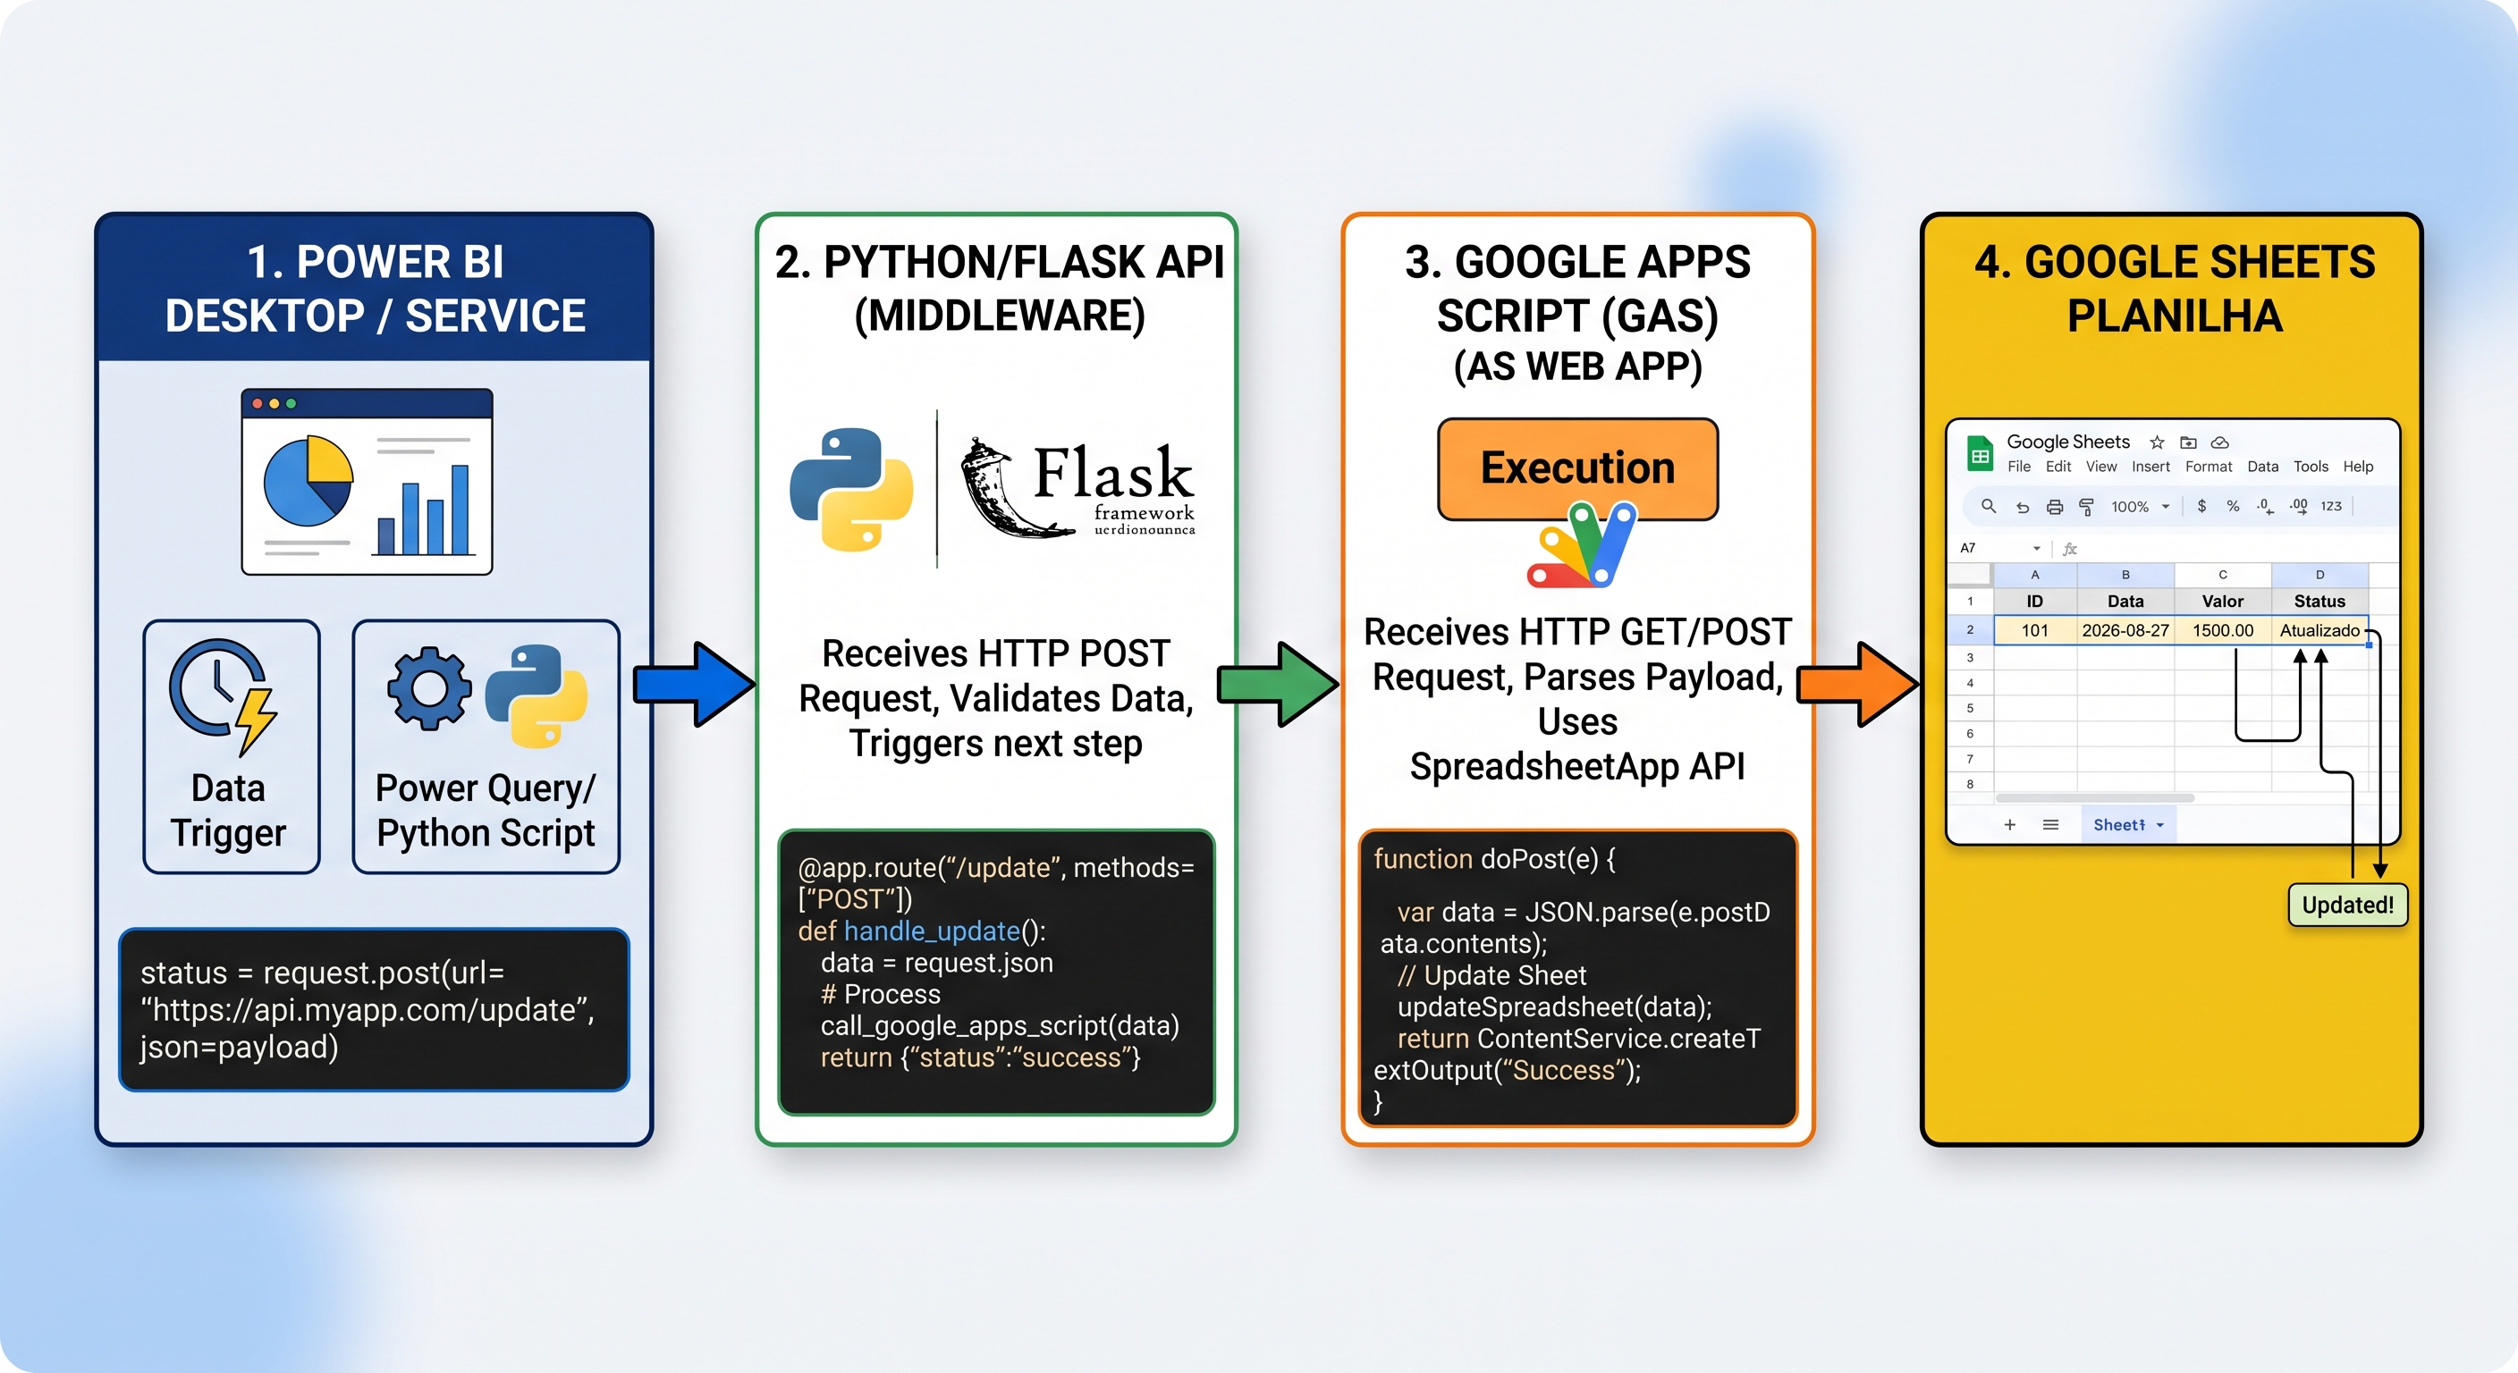The image size is (2518, 1373).
Task: Click the search magnifier in Sheets toolbar
Action: tap(1989, 506)
